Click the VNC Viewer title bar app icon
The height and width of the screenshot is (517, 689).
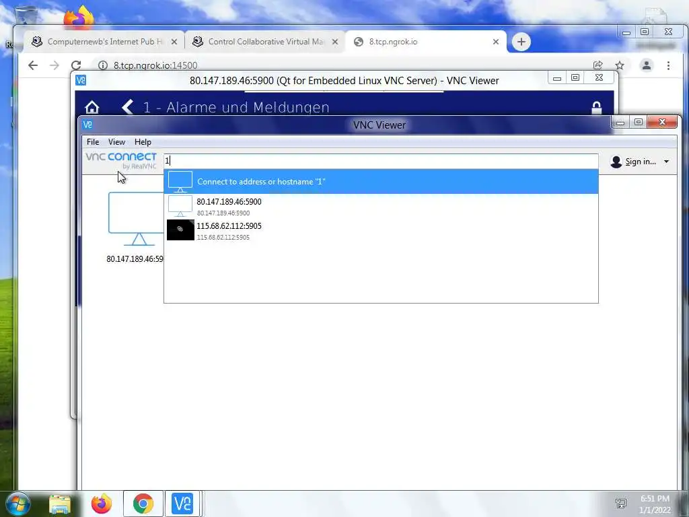87,125
